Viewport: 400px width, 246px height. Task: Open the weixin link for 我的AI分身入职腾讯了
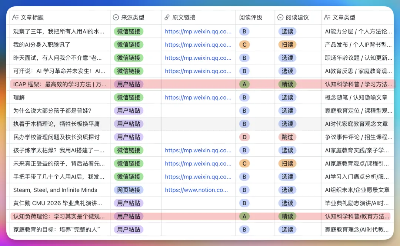click(x=198, y=45)
